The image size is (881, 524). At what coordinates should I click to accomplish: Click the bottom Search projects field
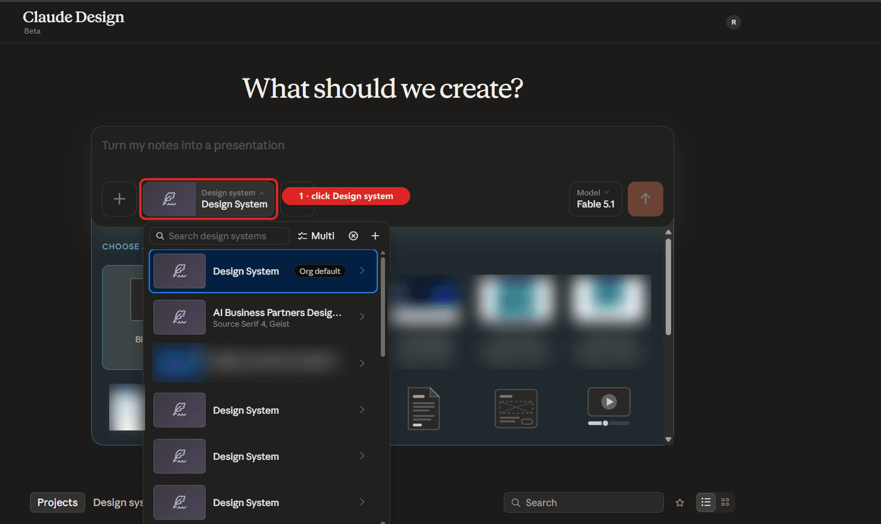pyautogui.click(x=584, y=502)
